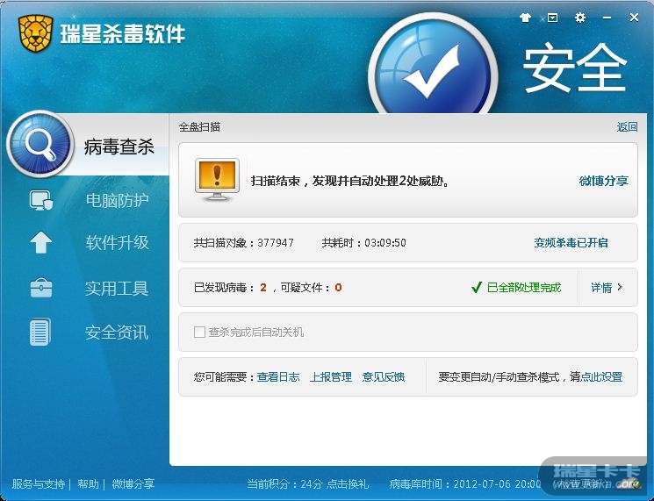Click elapsed time 03:09:50
This screenshot has height=501, width=654.
[385, 242]
